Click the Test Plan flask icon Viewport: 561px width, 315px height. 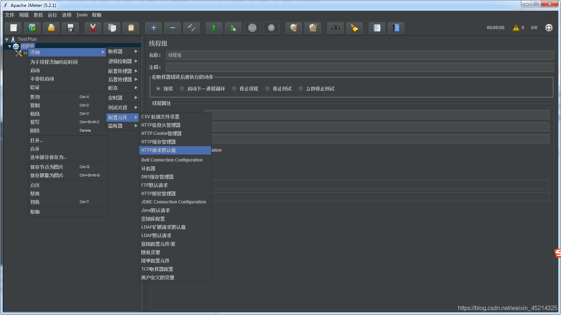tap(13, 39)
